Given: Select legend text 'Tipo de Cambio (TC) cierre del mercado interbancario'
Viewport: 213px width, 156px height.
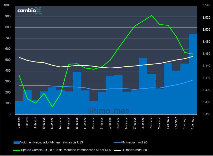Looking at the screenshot, I should (58, 150).
